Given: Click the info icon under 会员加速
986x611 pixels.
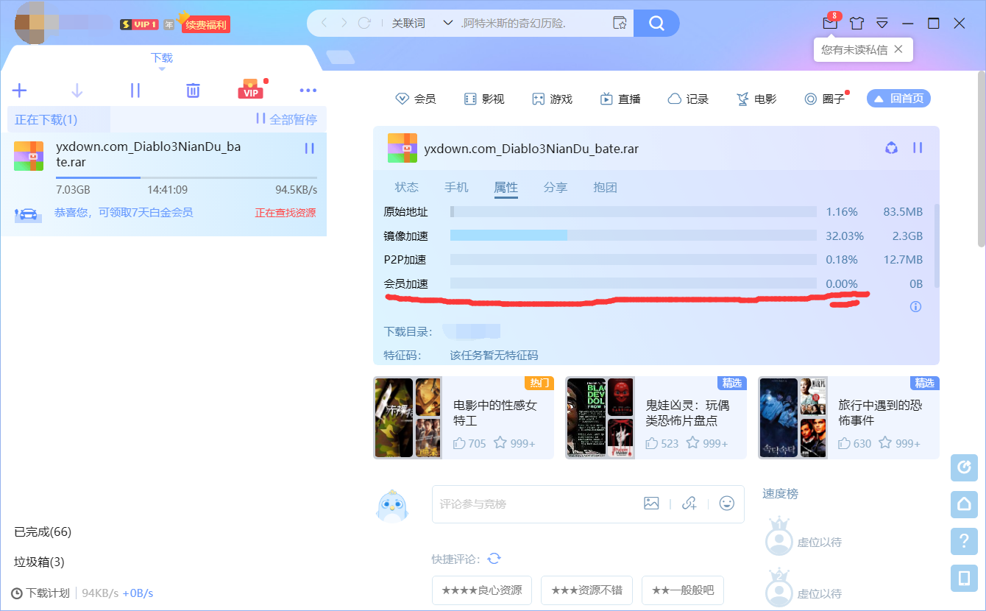Looking at the screenshot, I should tap(916, 306).
